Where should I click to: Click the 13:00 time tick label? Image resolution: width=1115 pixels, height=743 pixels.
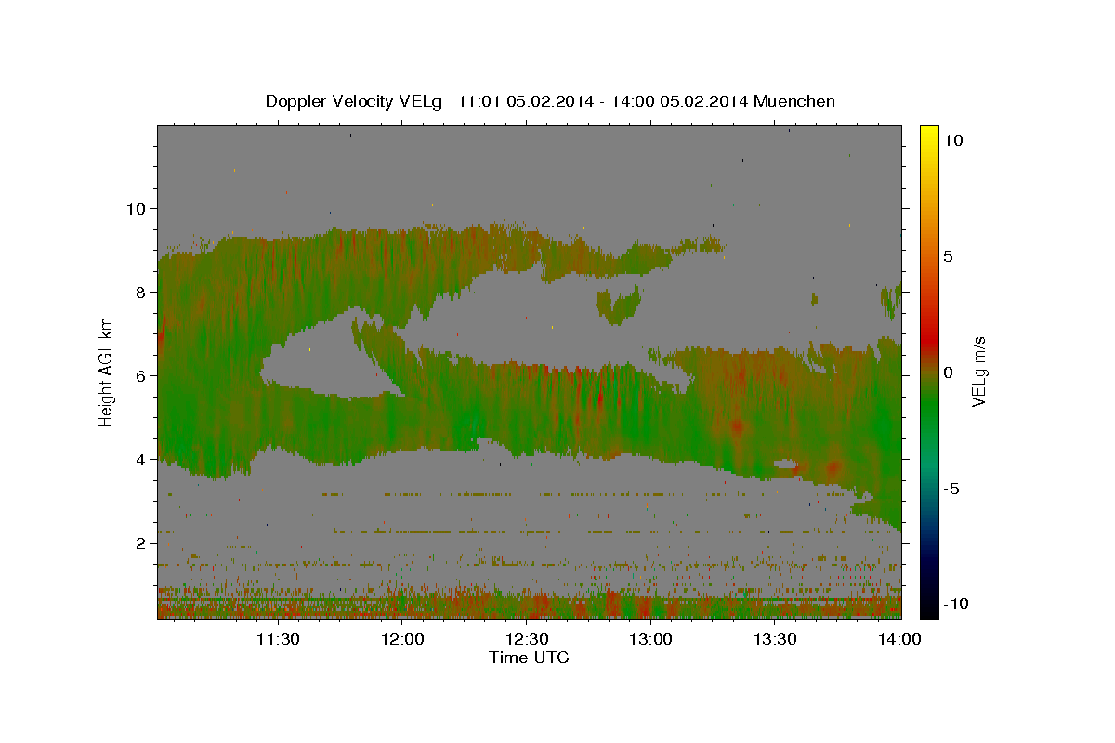[x=651, y=640]
